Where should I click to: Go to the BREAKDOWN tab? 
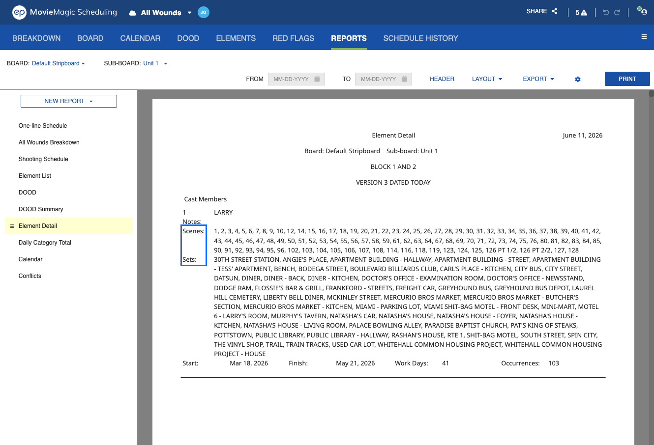pos(36,38)
